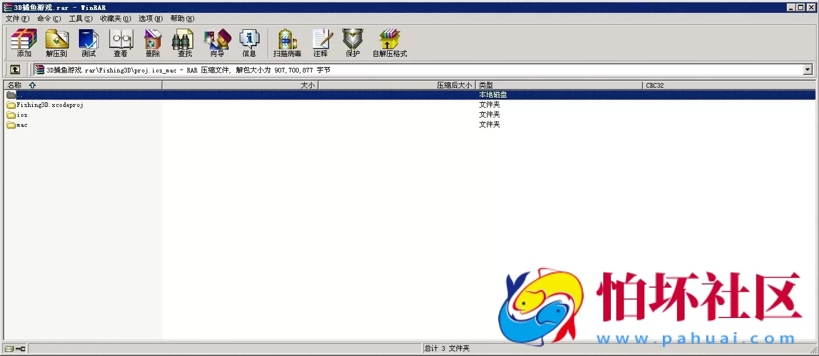Select the ios folder

coord(19,115)
